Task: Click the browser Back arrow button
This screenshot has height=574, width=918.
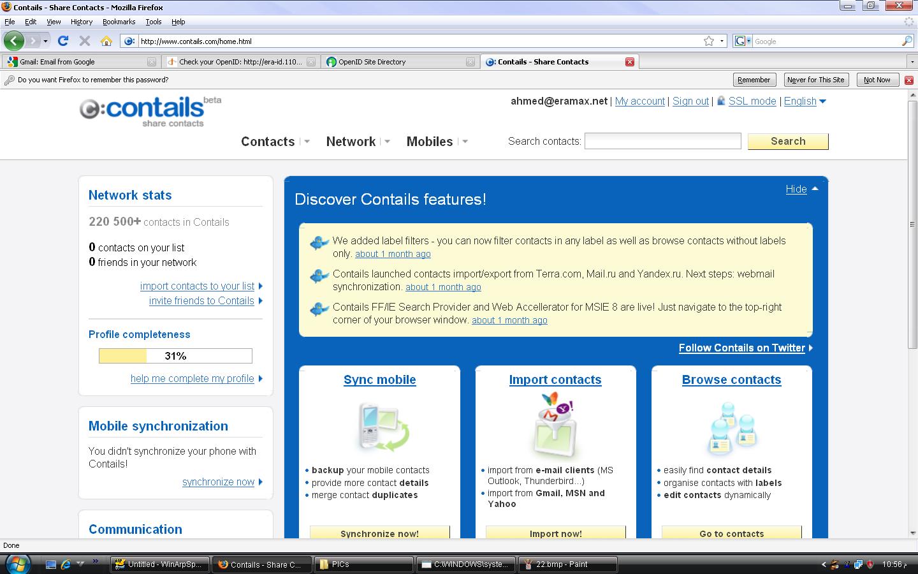Action: click(13, 41)
